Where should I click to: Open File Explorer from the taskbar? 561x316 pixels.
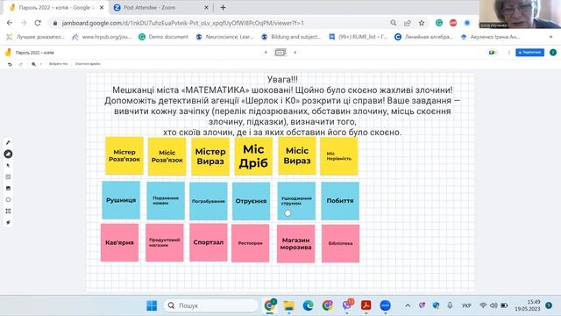click(288, 305)
